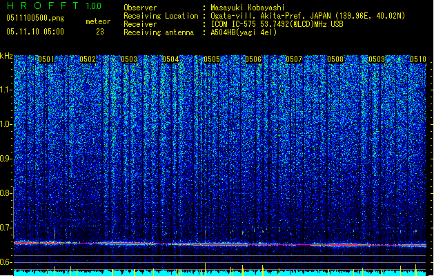The width and height of the screenshot is (434, 276).
Task: Select the file name 0511100500.png
Action: pyautogui.click(x=35, y=18)
